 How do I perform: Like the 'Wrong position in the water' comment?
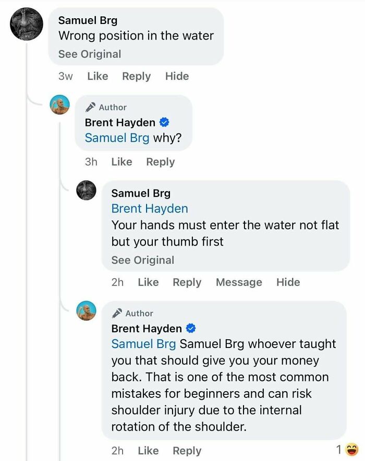98,76
